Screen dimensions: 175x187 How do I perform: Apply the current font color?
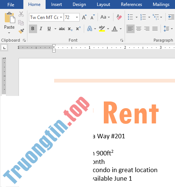point(115,29)
